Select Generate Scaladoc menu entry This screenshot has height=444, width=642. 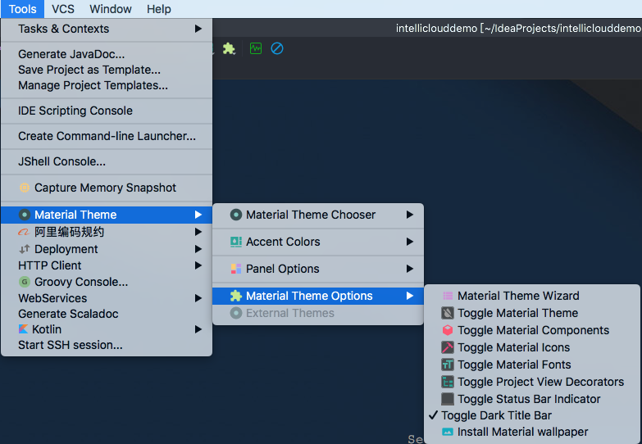point(107,314)
